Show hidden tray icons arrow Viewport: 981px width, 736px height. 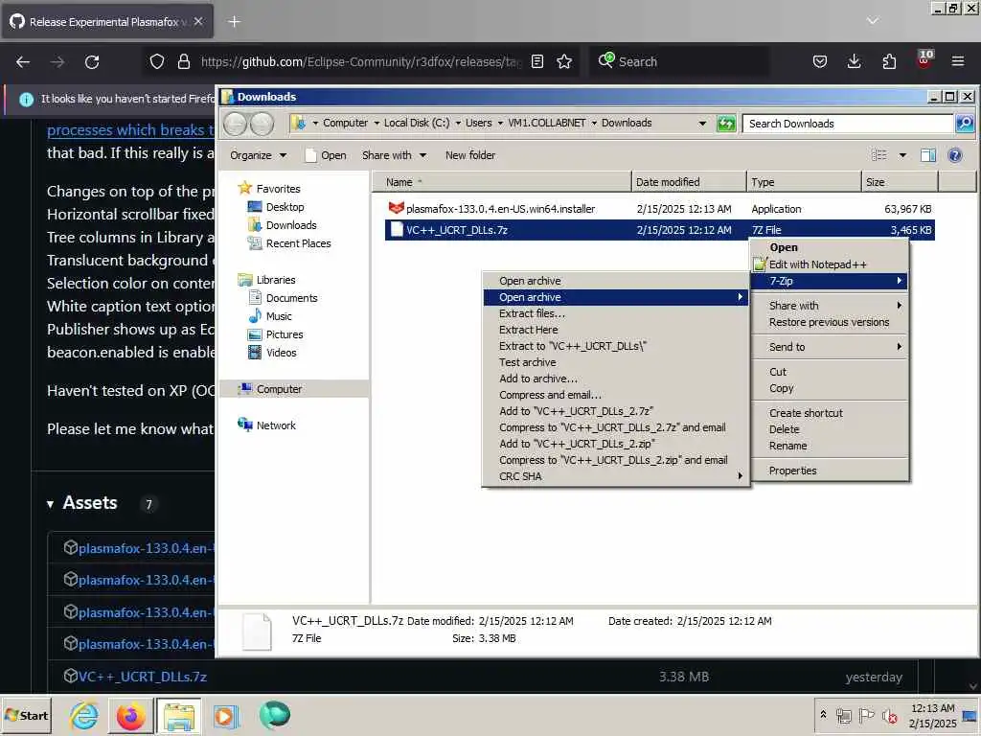coord(823,714)
